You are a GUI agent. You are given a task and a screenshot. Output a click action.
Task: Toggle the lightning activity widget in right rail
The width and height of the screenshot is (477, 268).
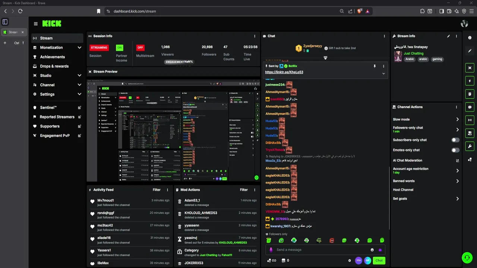point(470,81)
